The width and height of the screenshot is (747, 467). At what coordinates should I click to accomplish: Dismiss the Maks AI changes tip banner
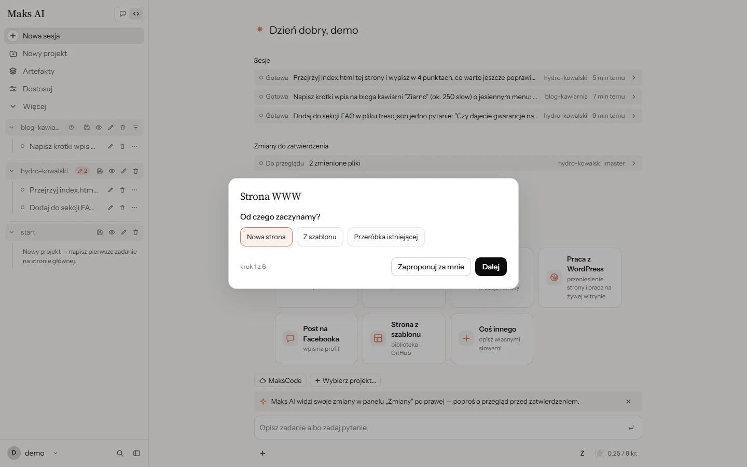(x=628, y=402)
